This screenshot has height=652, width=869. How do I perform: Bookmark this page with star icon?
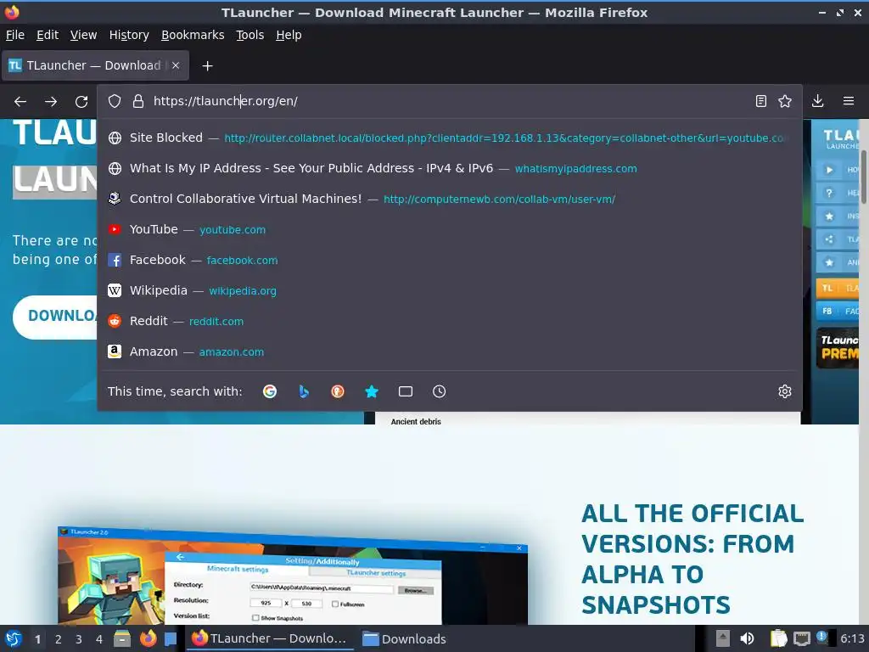[x=785, y=101]
